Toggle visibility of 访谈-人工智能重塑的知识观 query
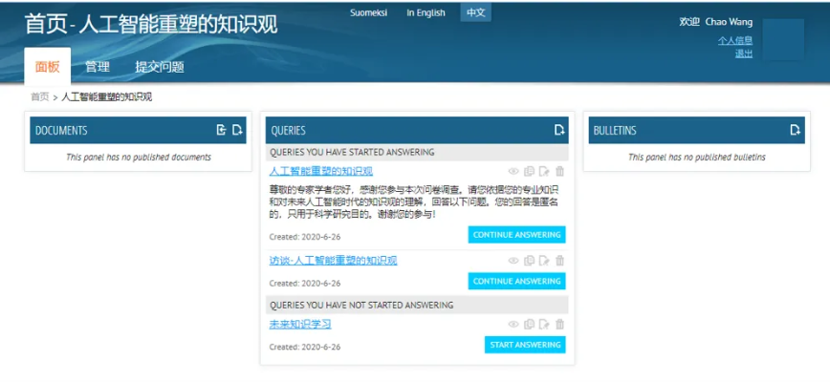Viewport: 830px width, 382px height. tap(513, 261)
